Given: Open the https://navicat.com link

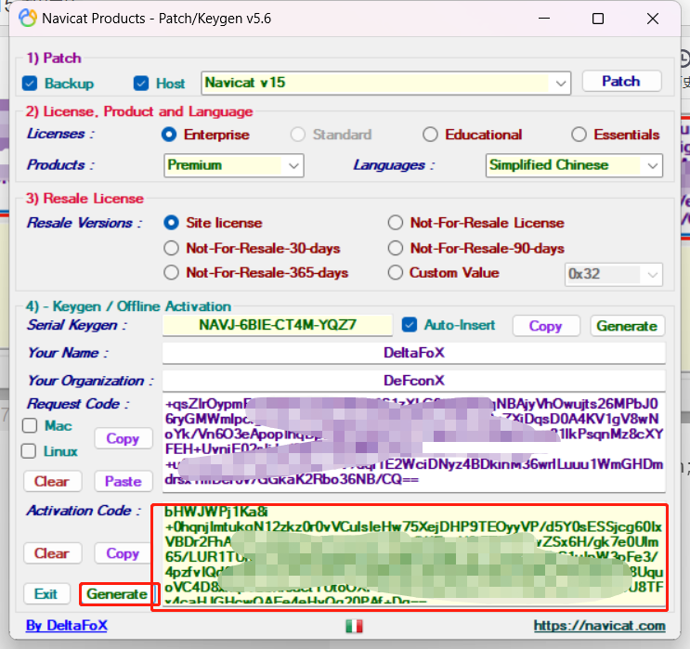Looking at the screenshot, I should pyautogui.click(x=600, y=626).
